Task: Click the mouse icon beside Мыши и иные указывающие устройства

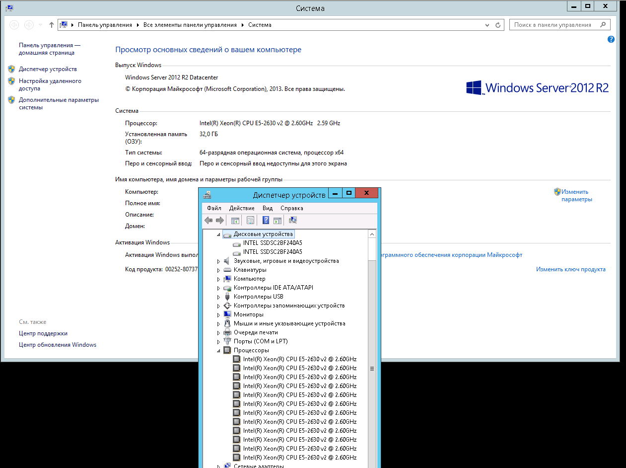Action: click(227, 323)
